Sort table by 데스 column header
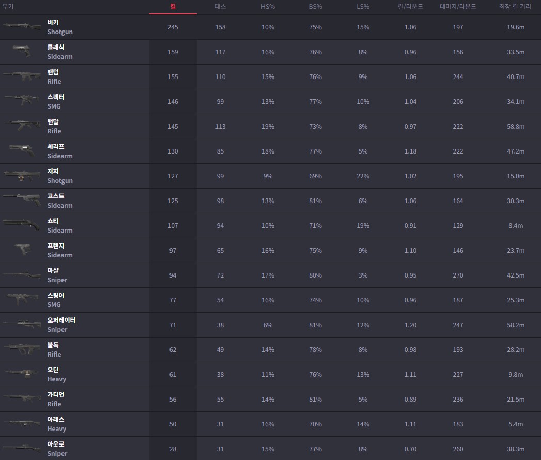 coord(220,7)
